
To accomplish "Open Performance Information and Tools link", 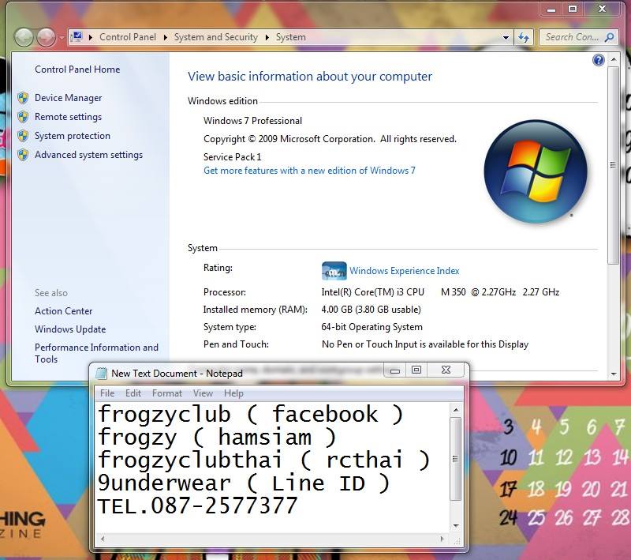I will coord(96,353).
